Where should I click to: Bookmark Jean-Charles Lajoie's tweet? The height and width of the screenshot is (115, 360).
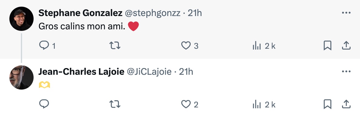327,104
